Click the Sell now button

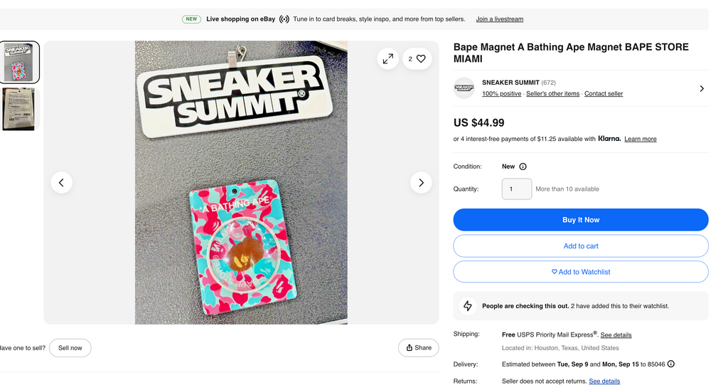coord(70,348)
